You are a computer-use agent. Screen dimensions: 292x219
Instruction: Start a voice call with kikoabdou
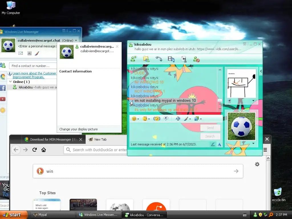tap(159, 59)
